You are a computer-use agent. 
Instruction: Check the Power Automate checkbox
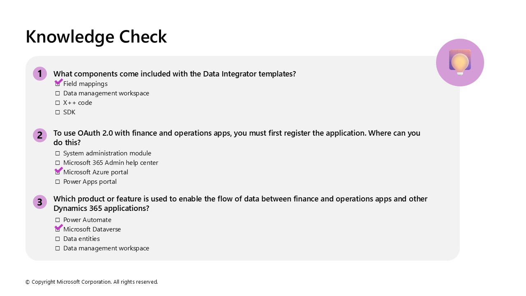pos(58,220)
